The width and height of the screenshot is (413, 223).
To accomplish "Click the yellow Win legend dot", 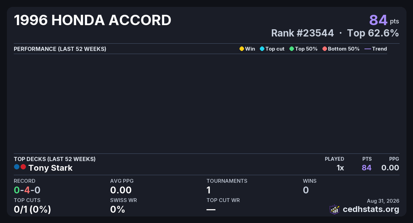I will 242,49.
